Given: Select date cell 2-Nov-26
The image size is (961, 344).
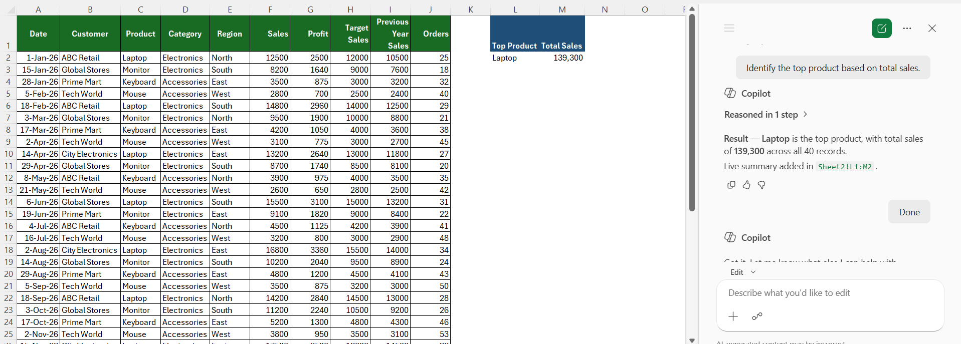Looking at the screenshot, I should point(38,334).
